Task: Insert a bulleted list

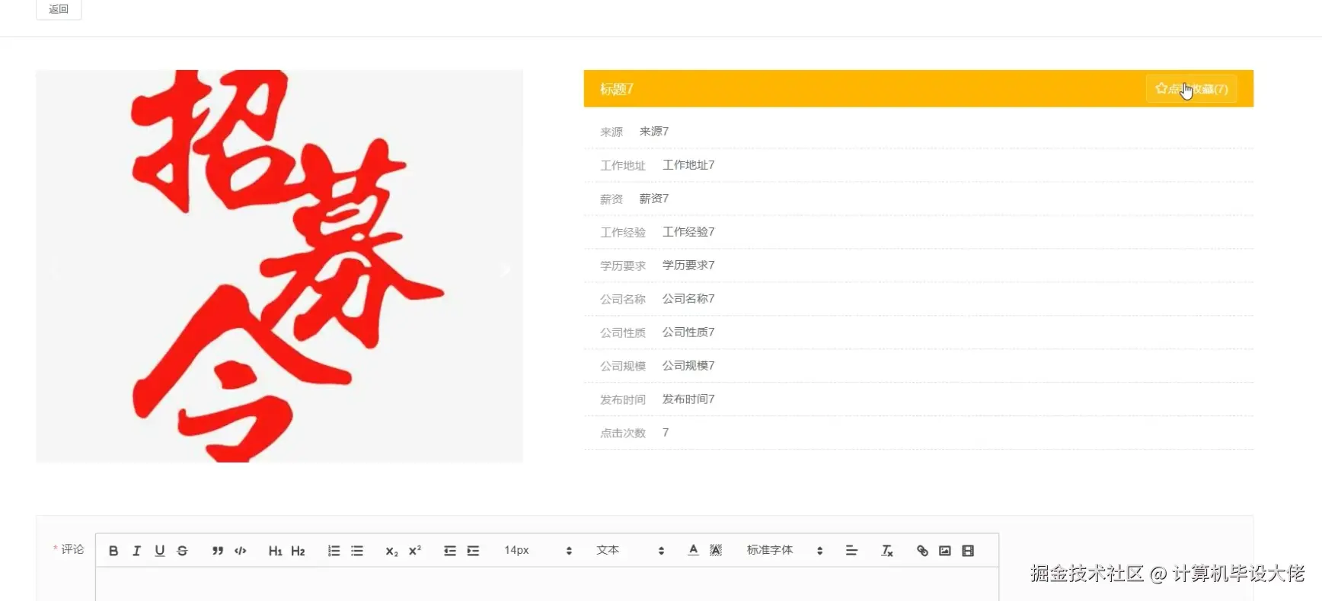Action: point(356,551)
